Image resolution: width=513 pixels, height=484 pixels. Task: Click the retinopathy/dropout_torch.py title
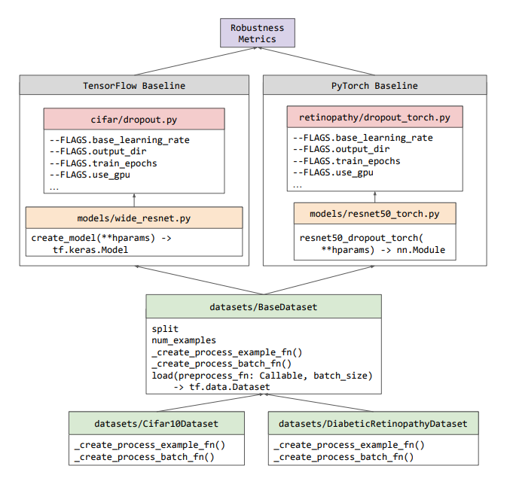pos(375,117)
